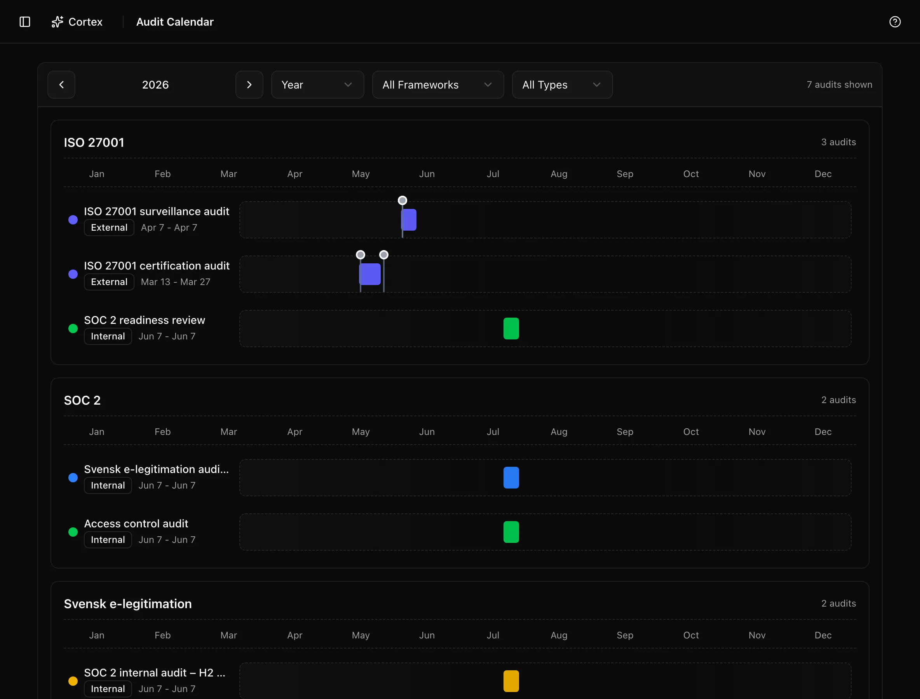Click 2 audits count in SOC 2 section

(838, 400)
